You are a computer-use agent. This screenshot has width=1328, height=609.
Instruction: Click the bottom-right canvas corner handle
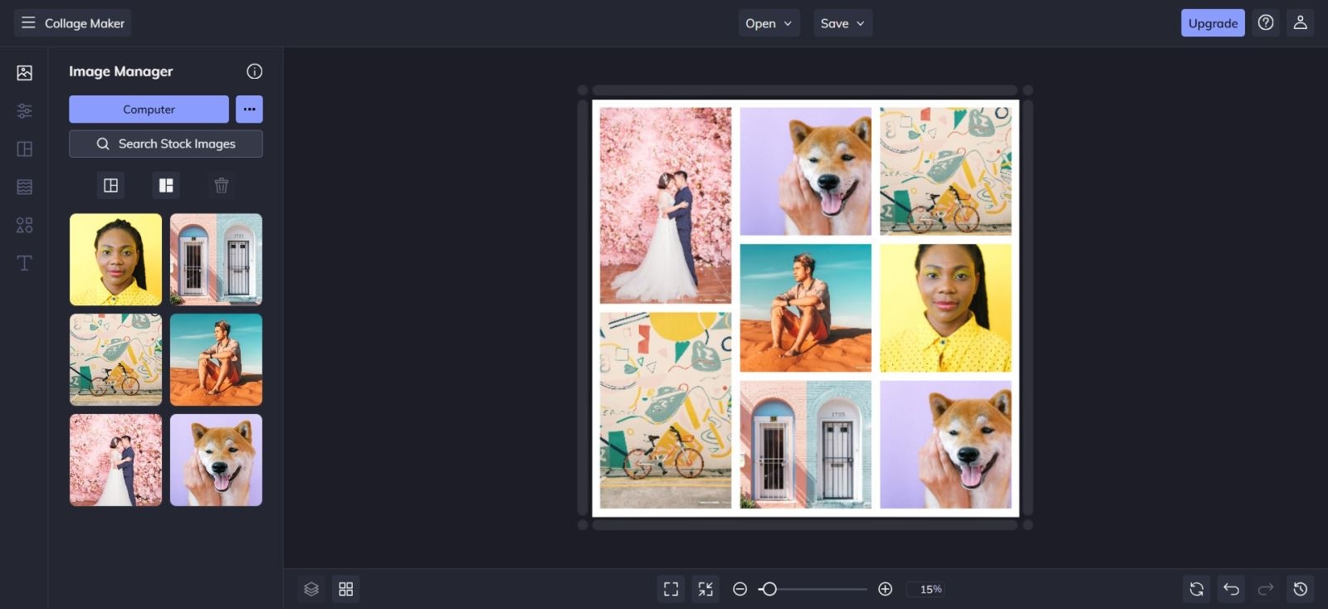(1028, 525)
